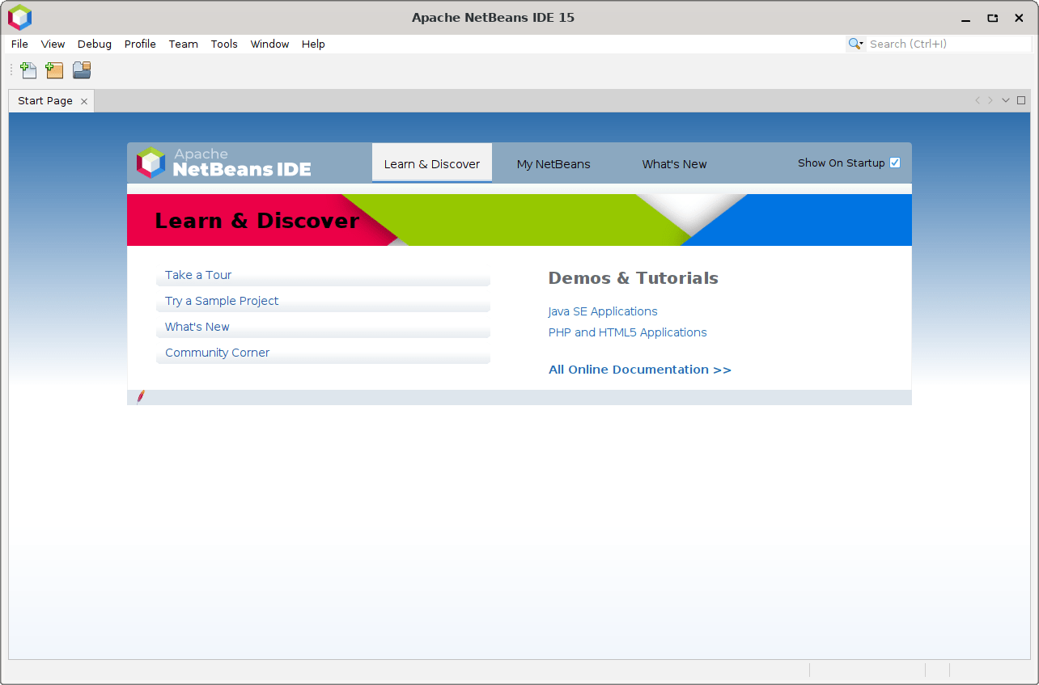Click the Take a Tour link
1039x685 pixels.
(198, 275)
